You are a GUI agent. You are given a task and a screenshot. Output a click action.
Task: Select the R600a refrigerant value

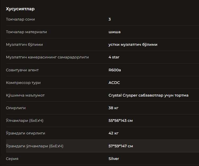point(115,70)
